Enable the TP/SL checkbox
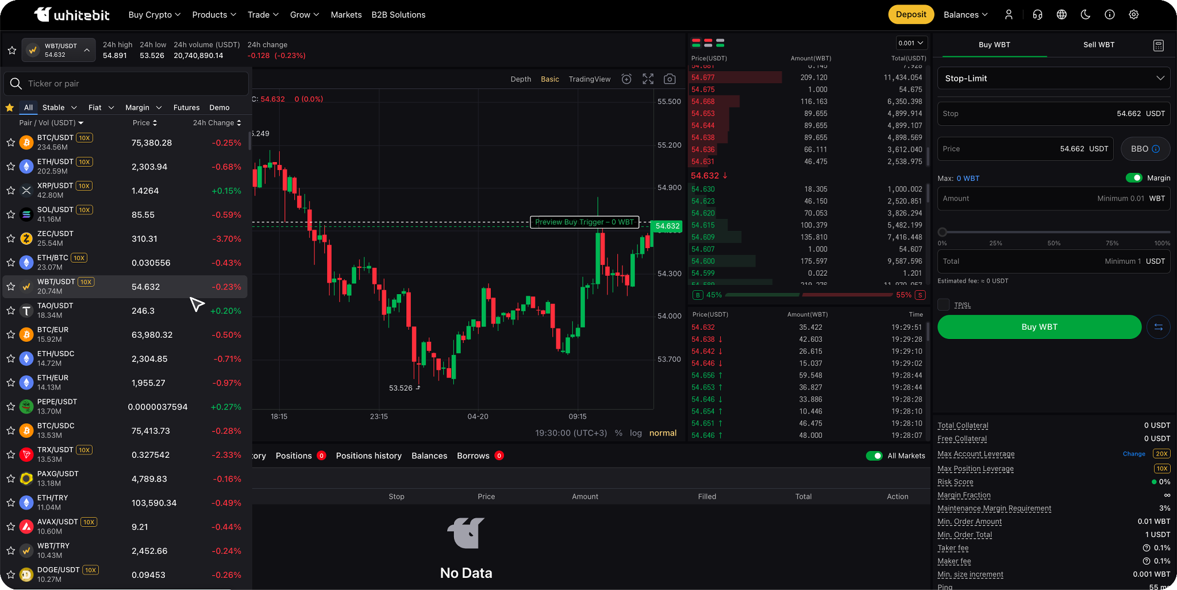Screen dimensions: 1177x590 (944, 304)
